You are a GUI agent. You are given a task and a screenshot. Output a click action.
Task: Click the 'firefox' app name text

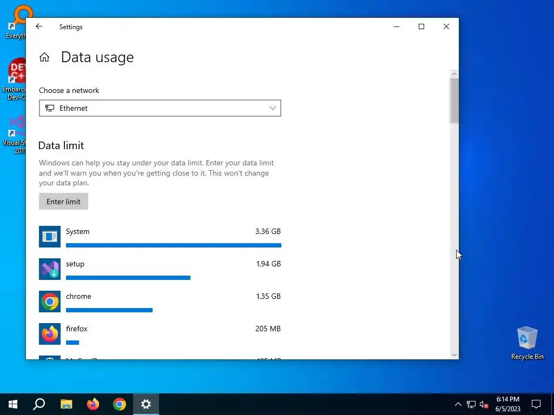pos(77,329)
